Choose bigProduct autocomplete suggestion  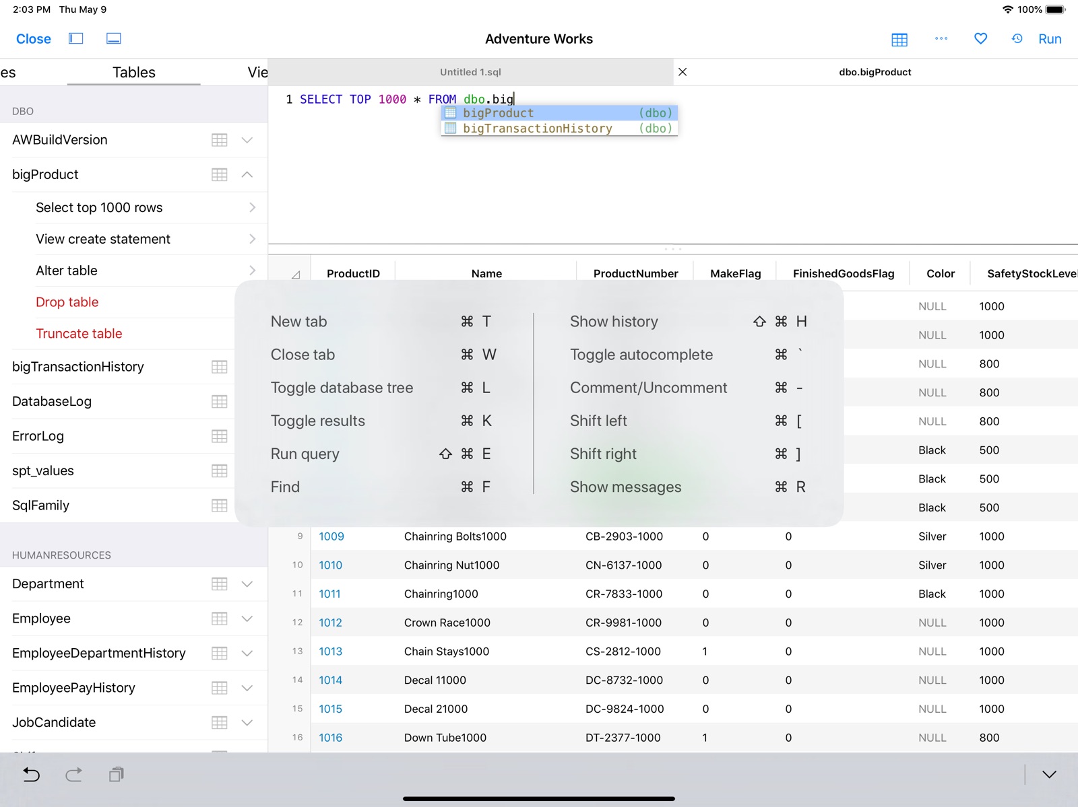[559, 113]
